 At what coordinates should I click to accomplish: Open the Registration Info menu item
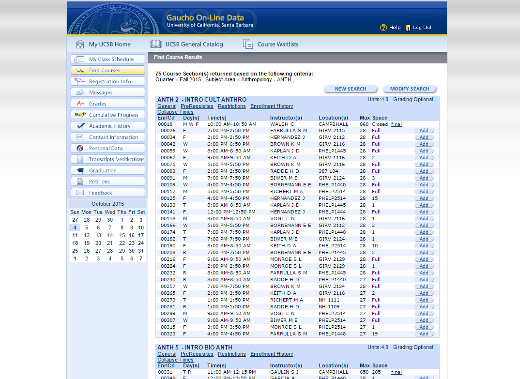tap(108, 81)
